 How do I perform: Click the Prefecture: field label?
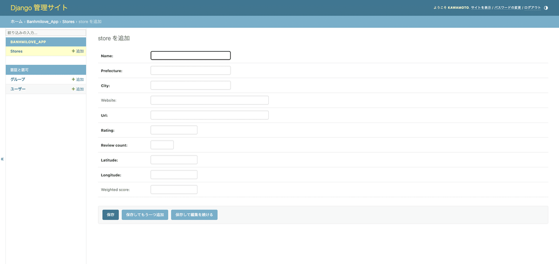coord(112,71)
